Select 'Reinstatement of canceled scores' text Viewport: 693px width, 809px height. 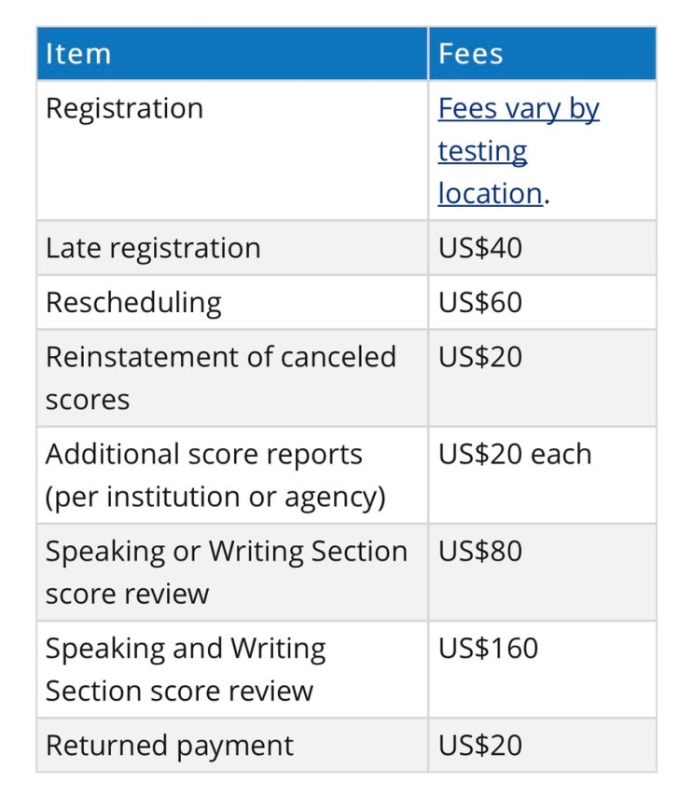pyautogui.click(x=221, y=357)
